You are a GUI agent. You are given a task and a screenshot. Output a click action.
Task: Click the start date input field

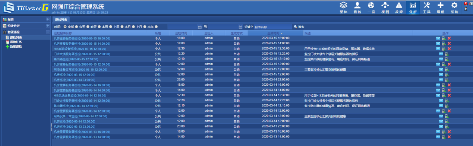click(x=182, y=27)
